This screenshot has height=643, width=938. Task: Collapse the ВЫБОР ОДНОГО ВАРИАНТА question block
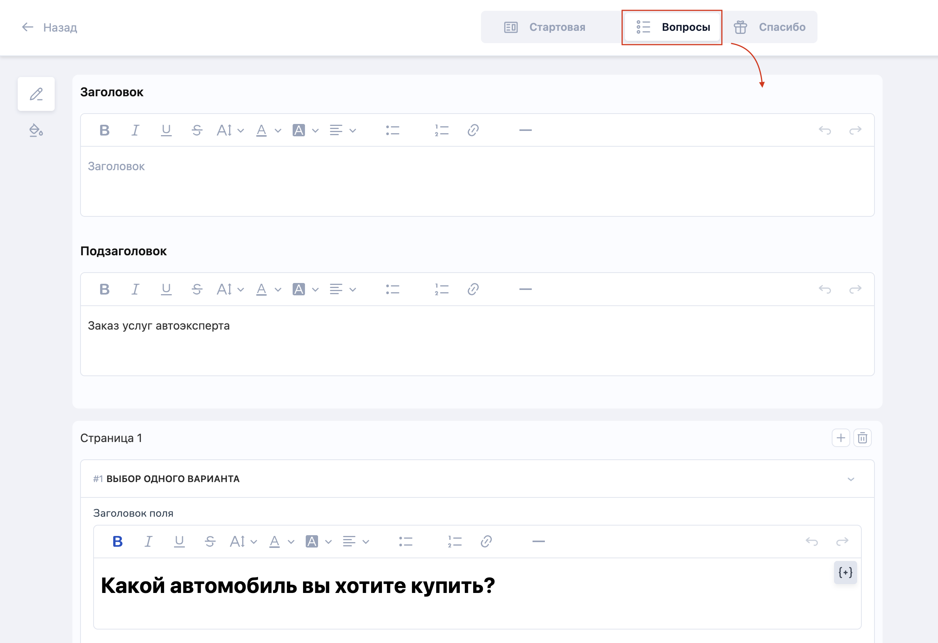pyautogui.click(x=851, y=479)
